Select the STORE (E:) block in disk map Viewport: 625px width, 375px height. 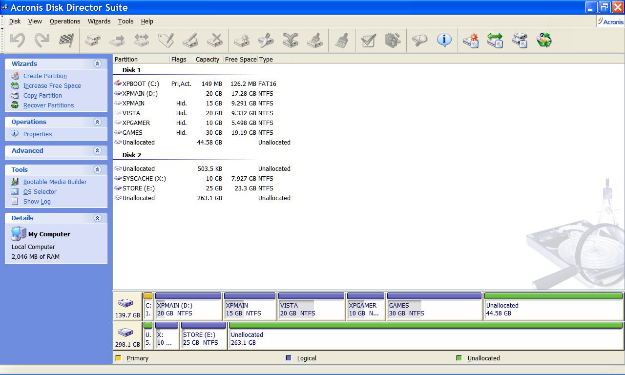coord(204,335)
